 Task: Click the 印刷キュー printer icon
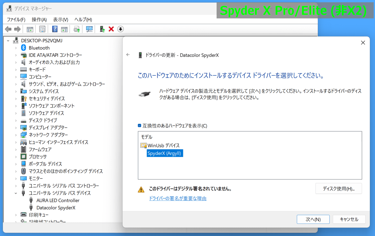click(x=23, y=215)
